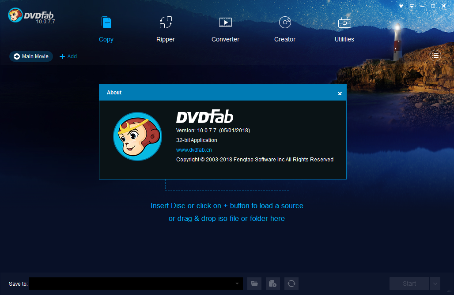Open the title bar dropdown menu
The height and width of the screenshot is (295, 454).
(x=412, y=6)
